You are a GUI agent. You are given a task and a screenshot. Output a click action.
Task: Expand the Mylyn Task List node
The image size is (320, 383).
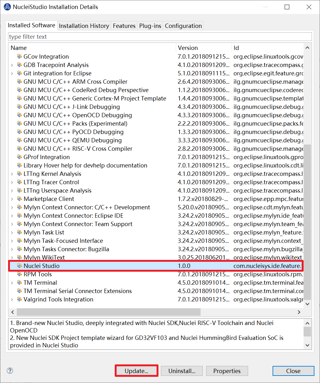(12, 233)
